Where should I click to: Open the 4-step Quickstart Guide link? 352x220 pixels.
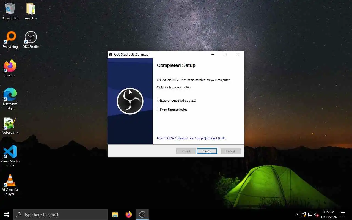tap(192, 138)
